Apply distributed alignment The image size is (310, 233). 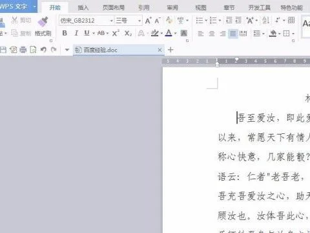[x=243, y=34]
